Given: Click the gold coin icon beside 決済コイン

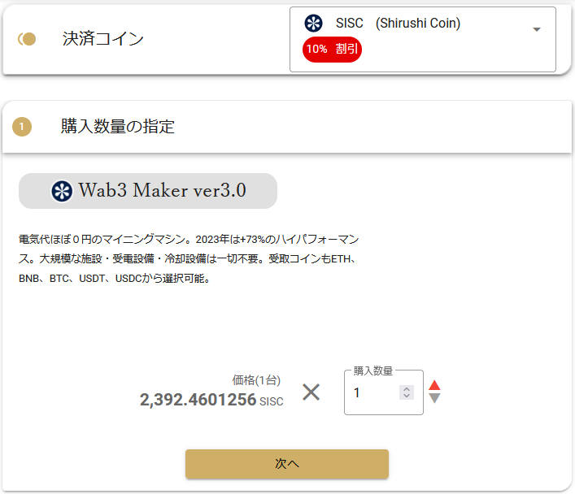Looking at the screenshot, I should click(27, 39).
